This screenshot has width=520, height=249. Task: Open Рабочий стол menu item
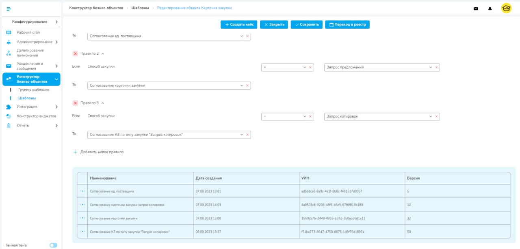pos(28,32)
